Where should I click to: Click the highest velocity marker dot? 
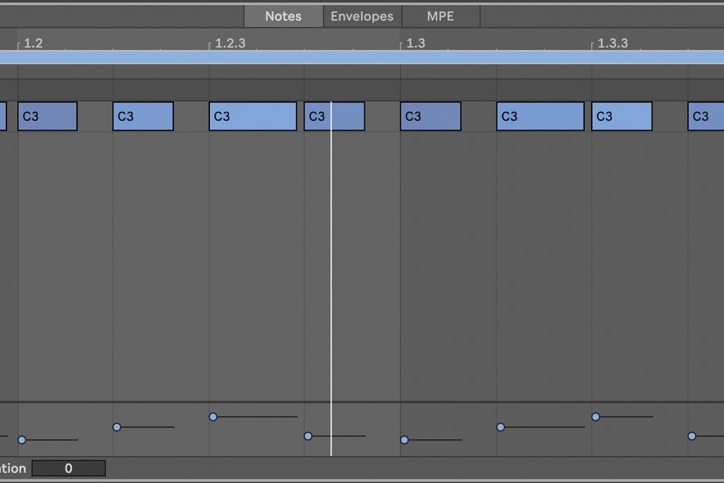click(595, 417)
